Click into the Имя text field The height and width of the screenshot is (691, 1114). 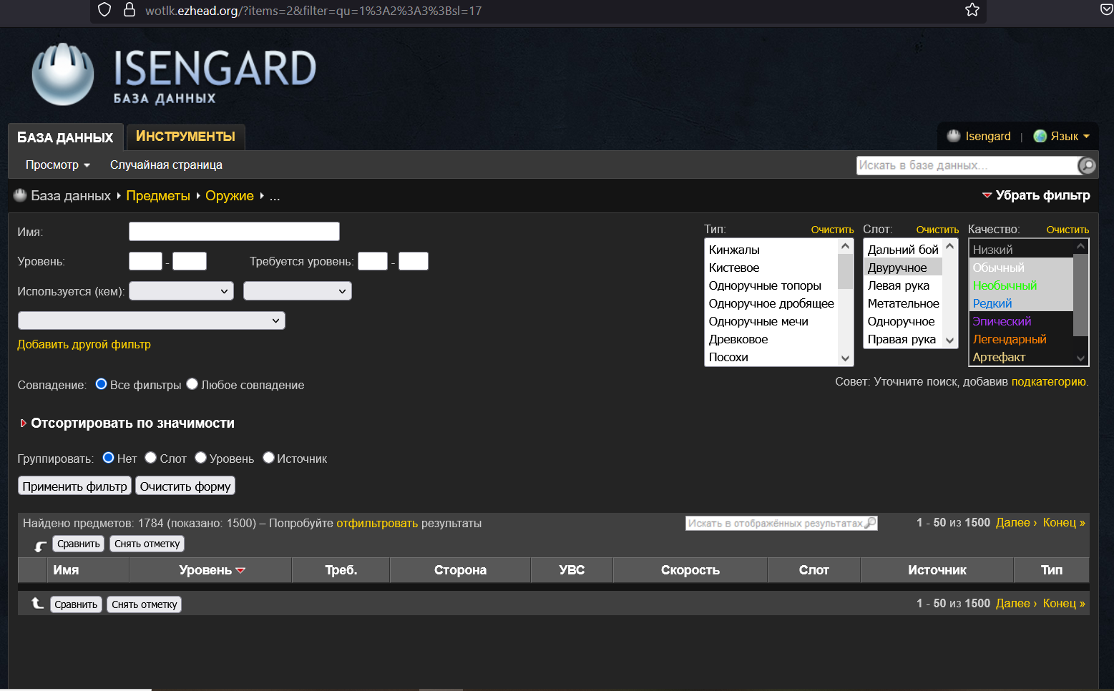(234, 232)
